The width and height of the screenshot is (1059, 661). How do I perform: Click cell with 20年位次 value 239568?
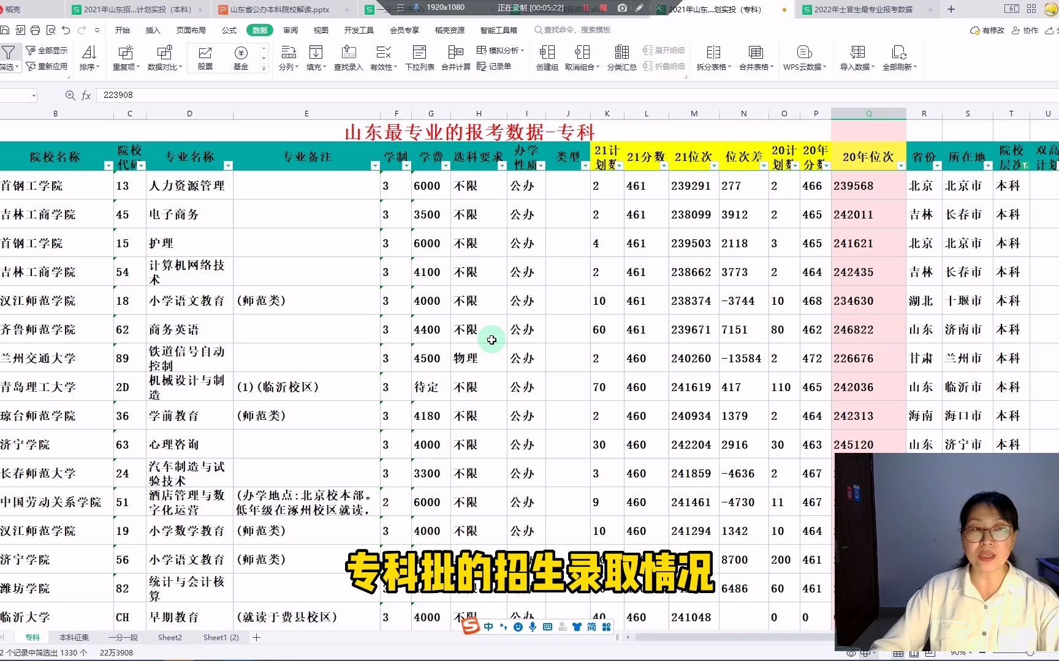tap(868, 185)
